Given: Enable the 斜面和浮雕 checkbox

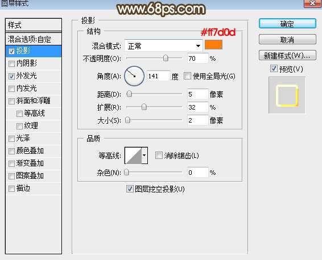Looking at the screenshot, I should 11,101.
